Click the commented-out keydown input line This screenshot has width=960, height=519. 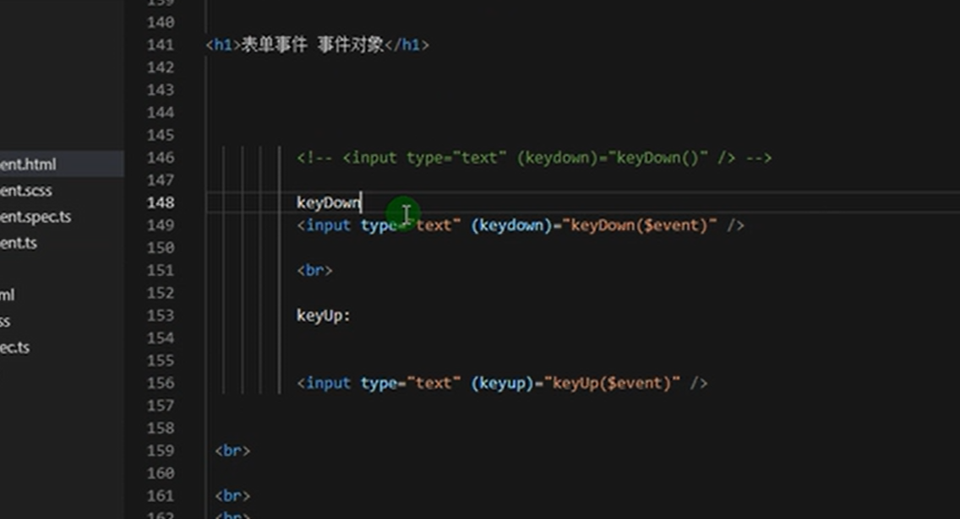tap(532, 157)
